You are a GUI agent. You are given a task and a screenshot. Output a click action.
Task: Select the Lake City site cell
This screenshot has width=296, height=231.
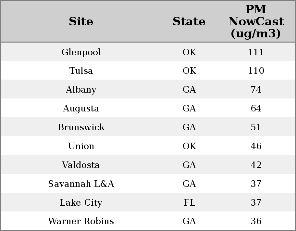(x=81, y=203)
